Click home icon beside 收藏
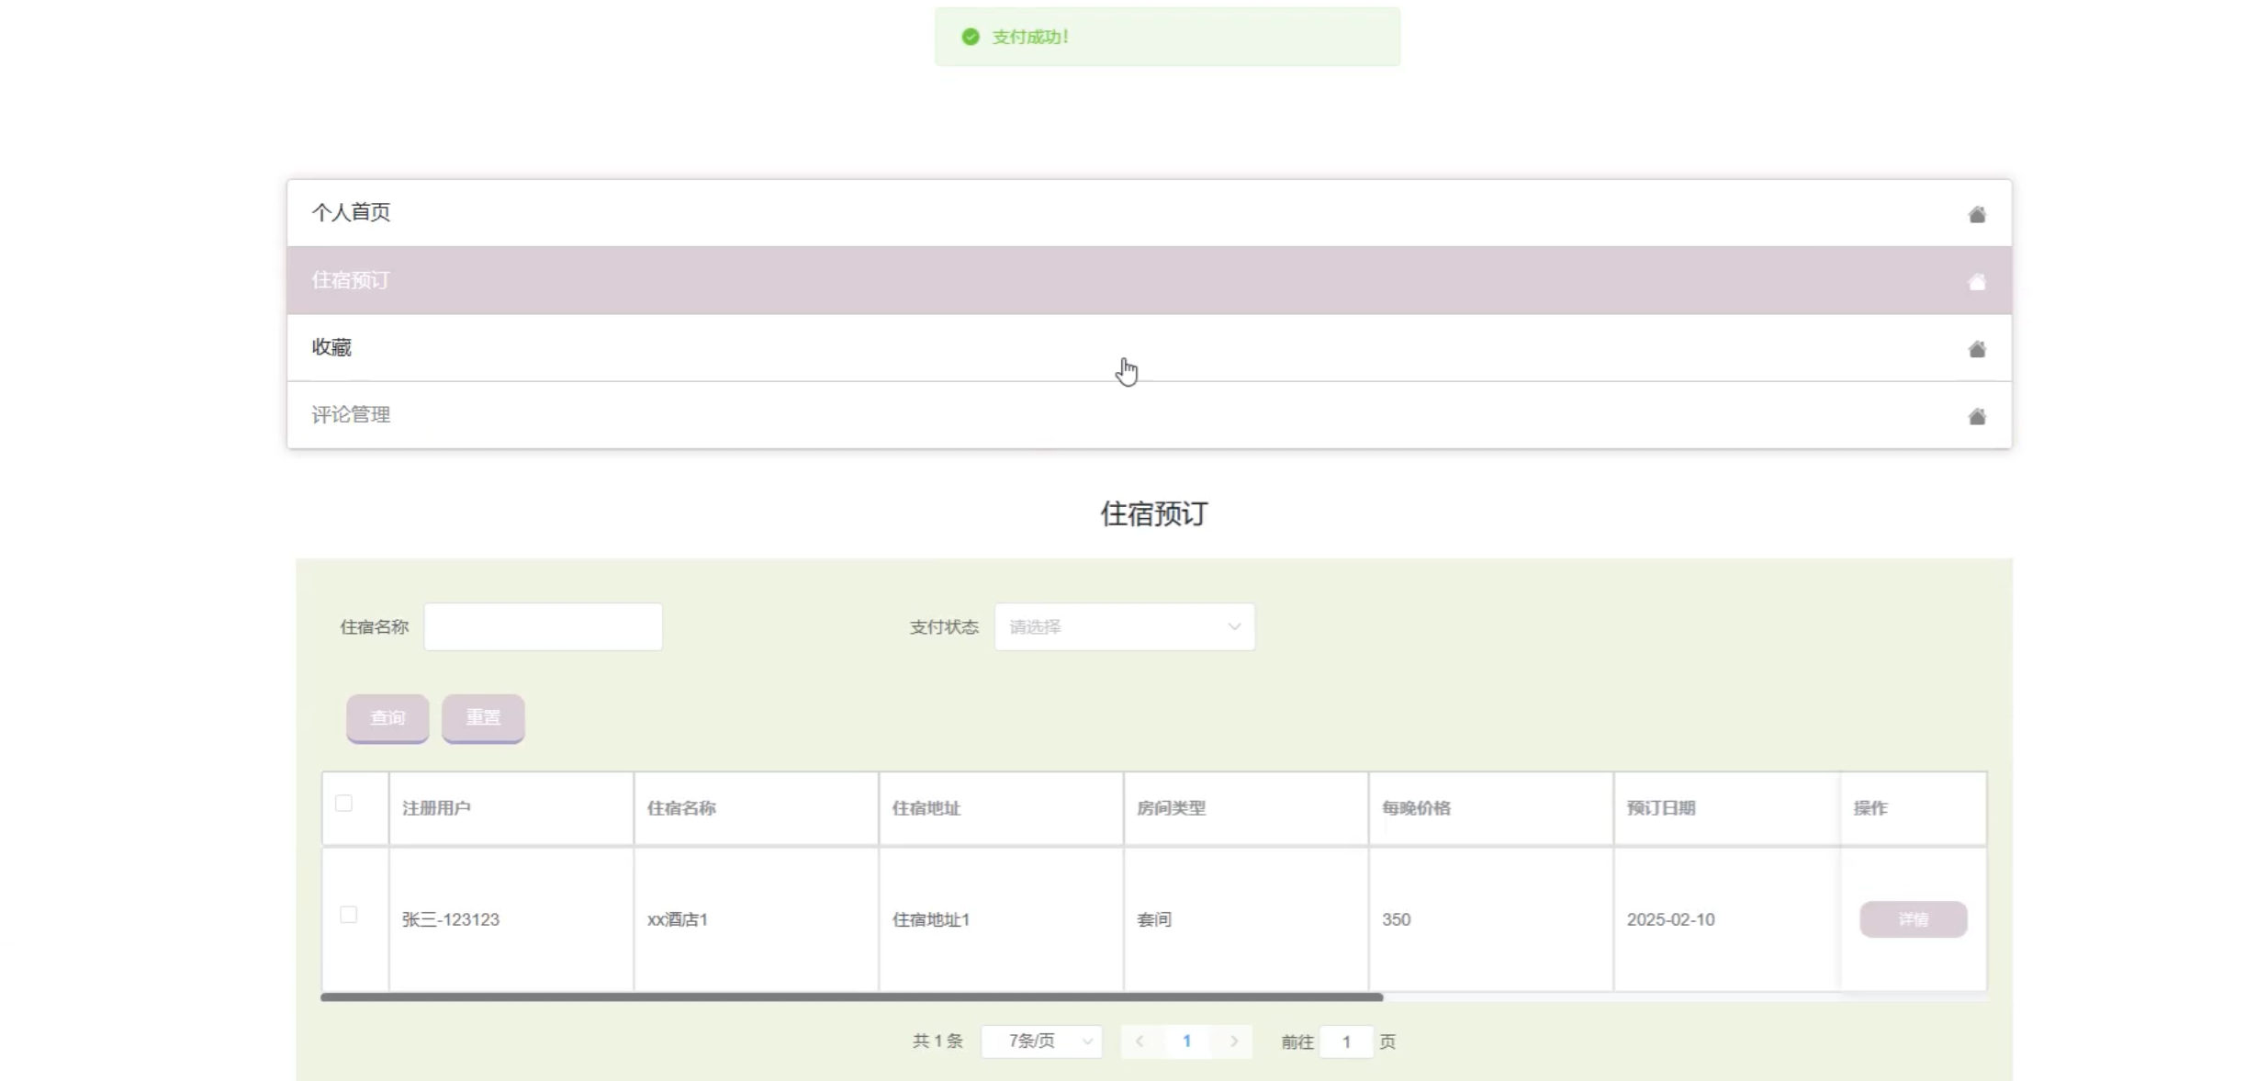Viewport: 2257px width, 1081px height. 1977,349
